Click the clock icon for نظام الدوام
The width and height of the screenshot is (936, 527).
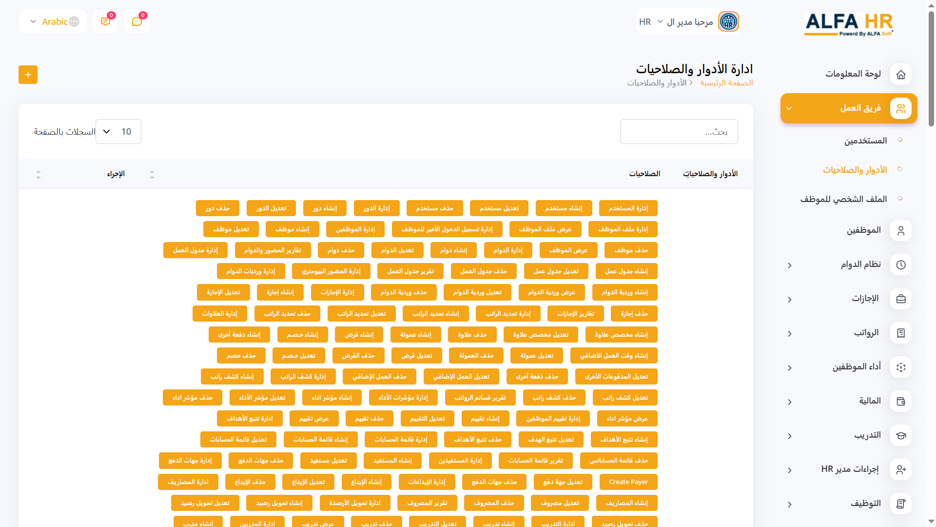point(900,264)
